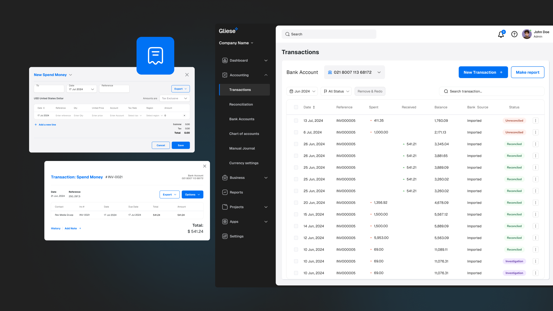Open row menu for 12 Jun, 2024
553x311 pixels.
coord(536,238)
